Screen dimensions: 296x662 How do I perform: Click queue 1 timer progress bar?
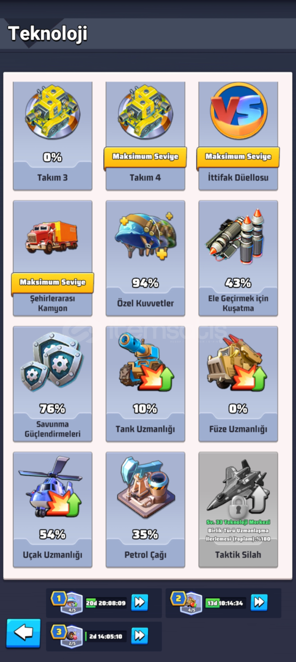point(106,603)
